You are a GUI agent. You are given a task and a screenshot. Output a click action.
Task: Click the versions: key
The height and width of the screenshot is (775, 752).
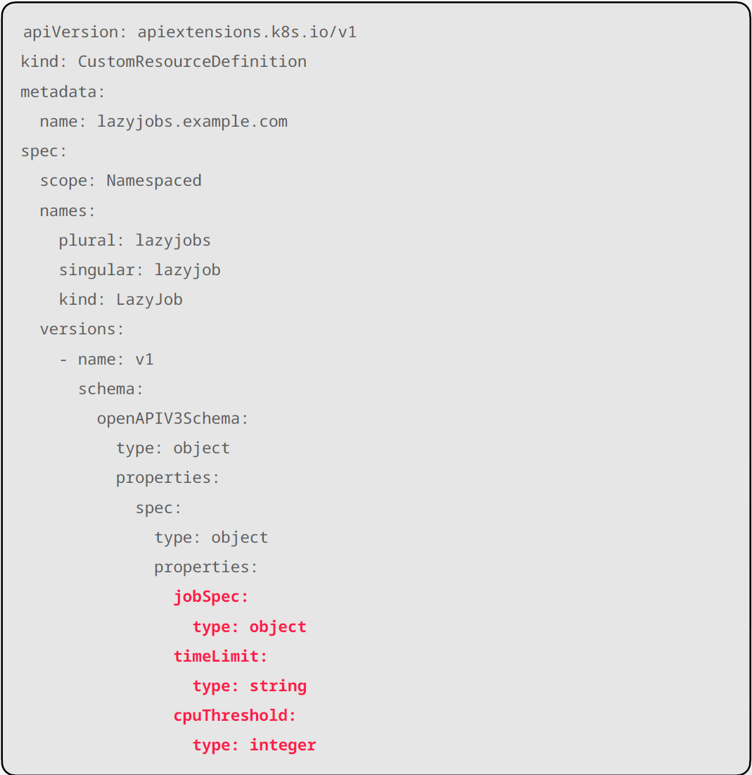(x=82, y=329)
